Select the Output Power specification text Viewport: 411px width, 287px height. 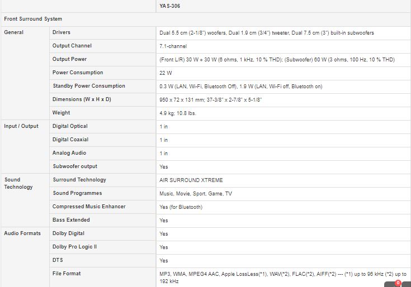point(277,60)
